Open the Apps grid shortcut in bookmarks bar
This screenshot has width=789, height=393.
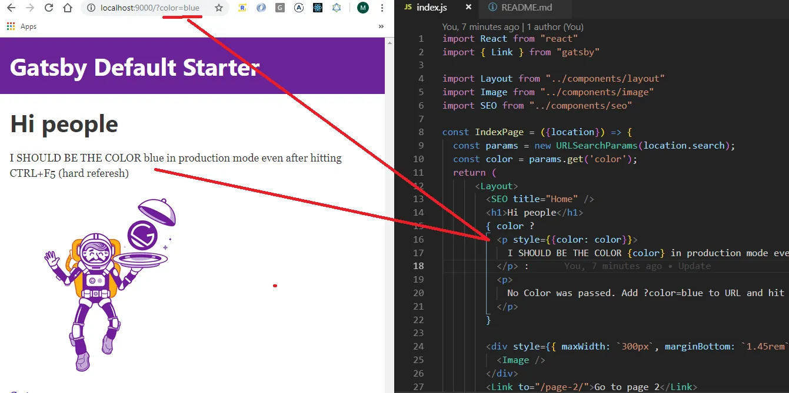pyautogui.click(x=22, y=26)
